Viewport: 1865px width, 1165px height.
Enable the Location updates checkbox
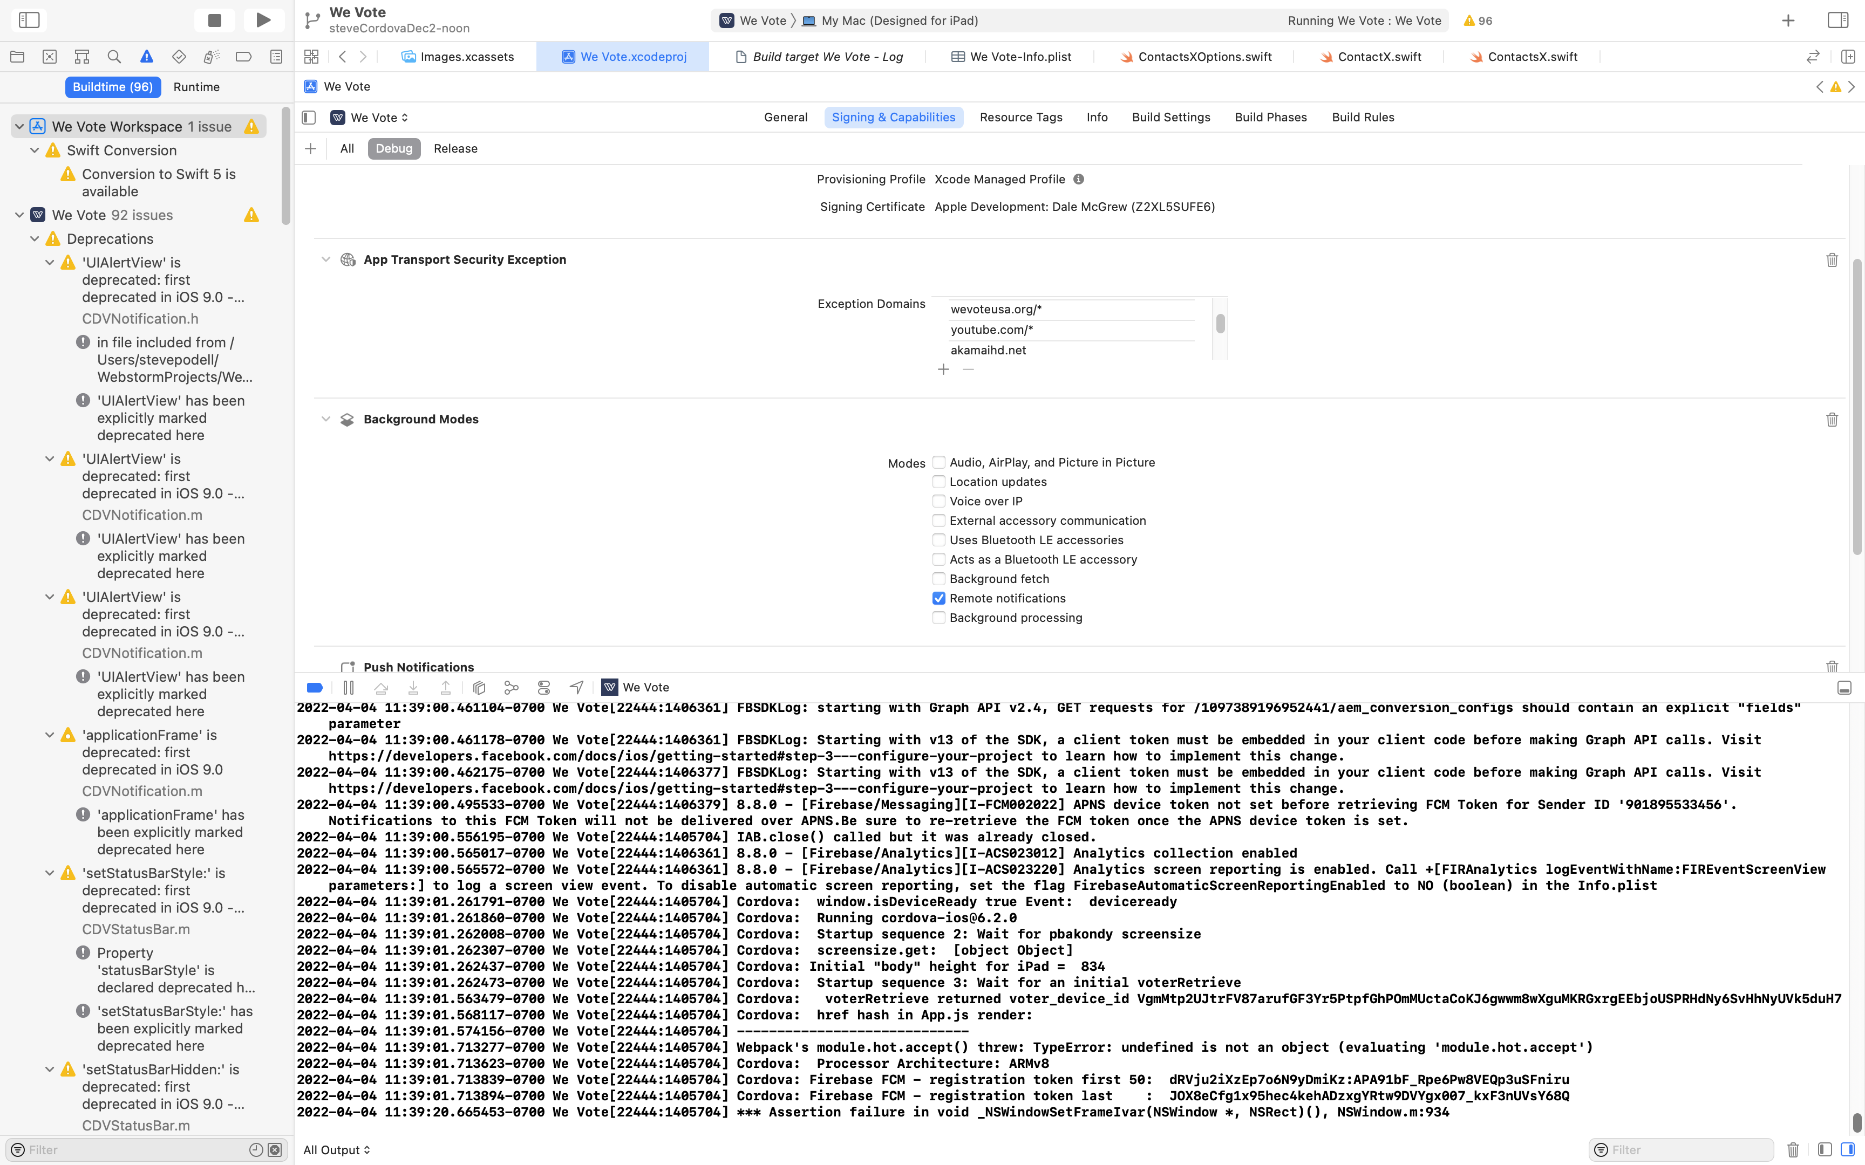pyautogui.click(x=938, y=482)
